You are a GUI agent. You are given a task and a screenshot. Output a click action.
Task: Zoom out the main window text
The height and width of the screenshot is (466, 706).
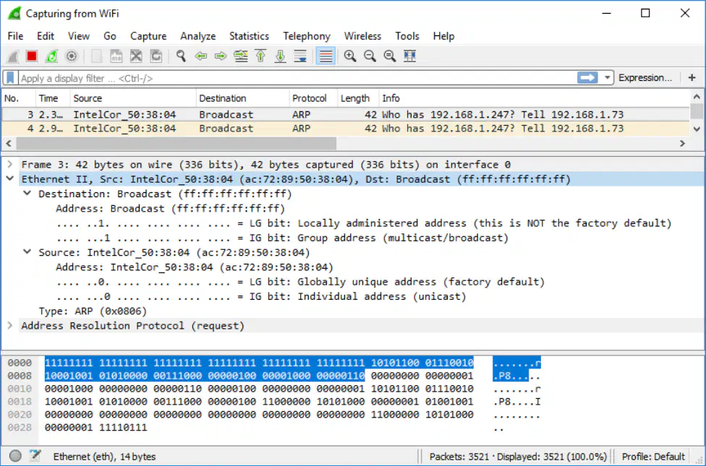[x=370, y=56]
